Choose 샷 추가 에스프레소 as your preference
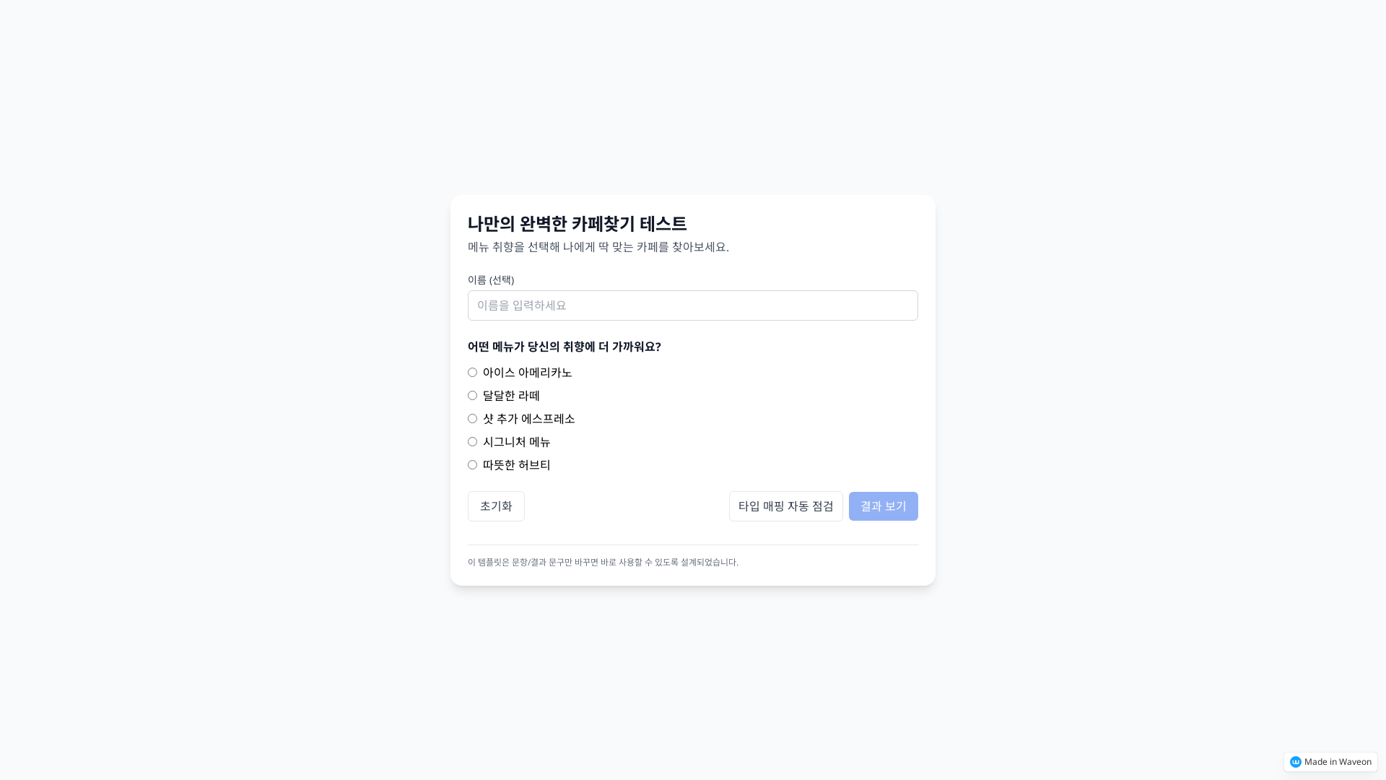Viewport: 1386px width, 780px height. (x=472, y=418)
